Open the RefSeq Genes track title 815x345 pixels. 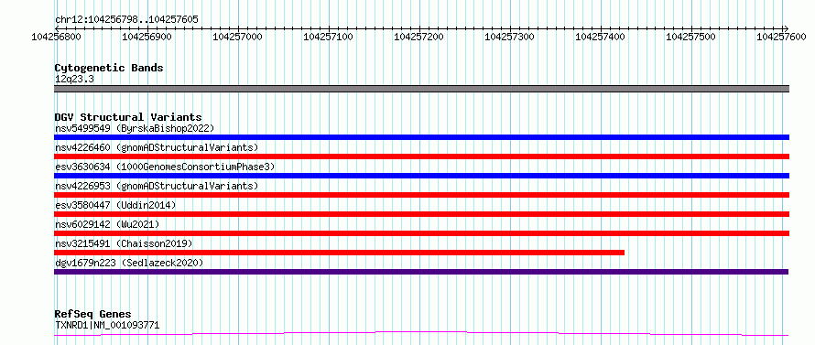[x=92, y=314]
